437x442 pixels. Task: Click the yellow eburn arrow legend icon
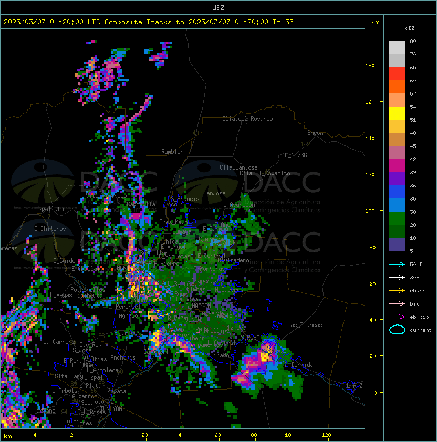[x=397, y=291]
